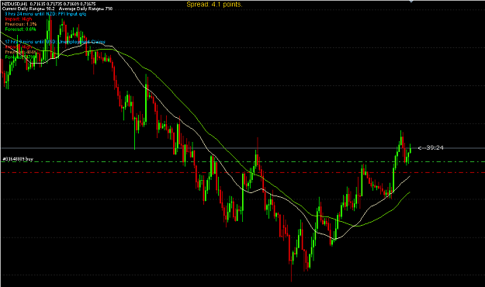The width and height of the screenshot is (485, 287).
Task: Select the NZD PPI Input q/q news line
Action: coord(46,14)
